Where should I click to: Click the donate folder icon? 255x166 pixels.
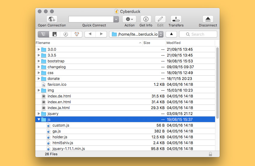tap(44, 79)
